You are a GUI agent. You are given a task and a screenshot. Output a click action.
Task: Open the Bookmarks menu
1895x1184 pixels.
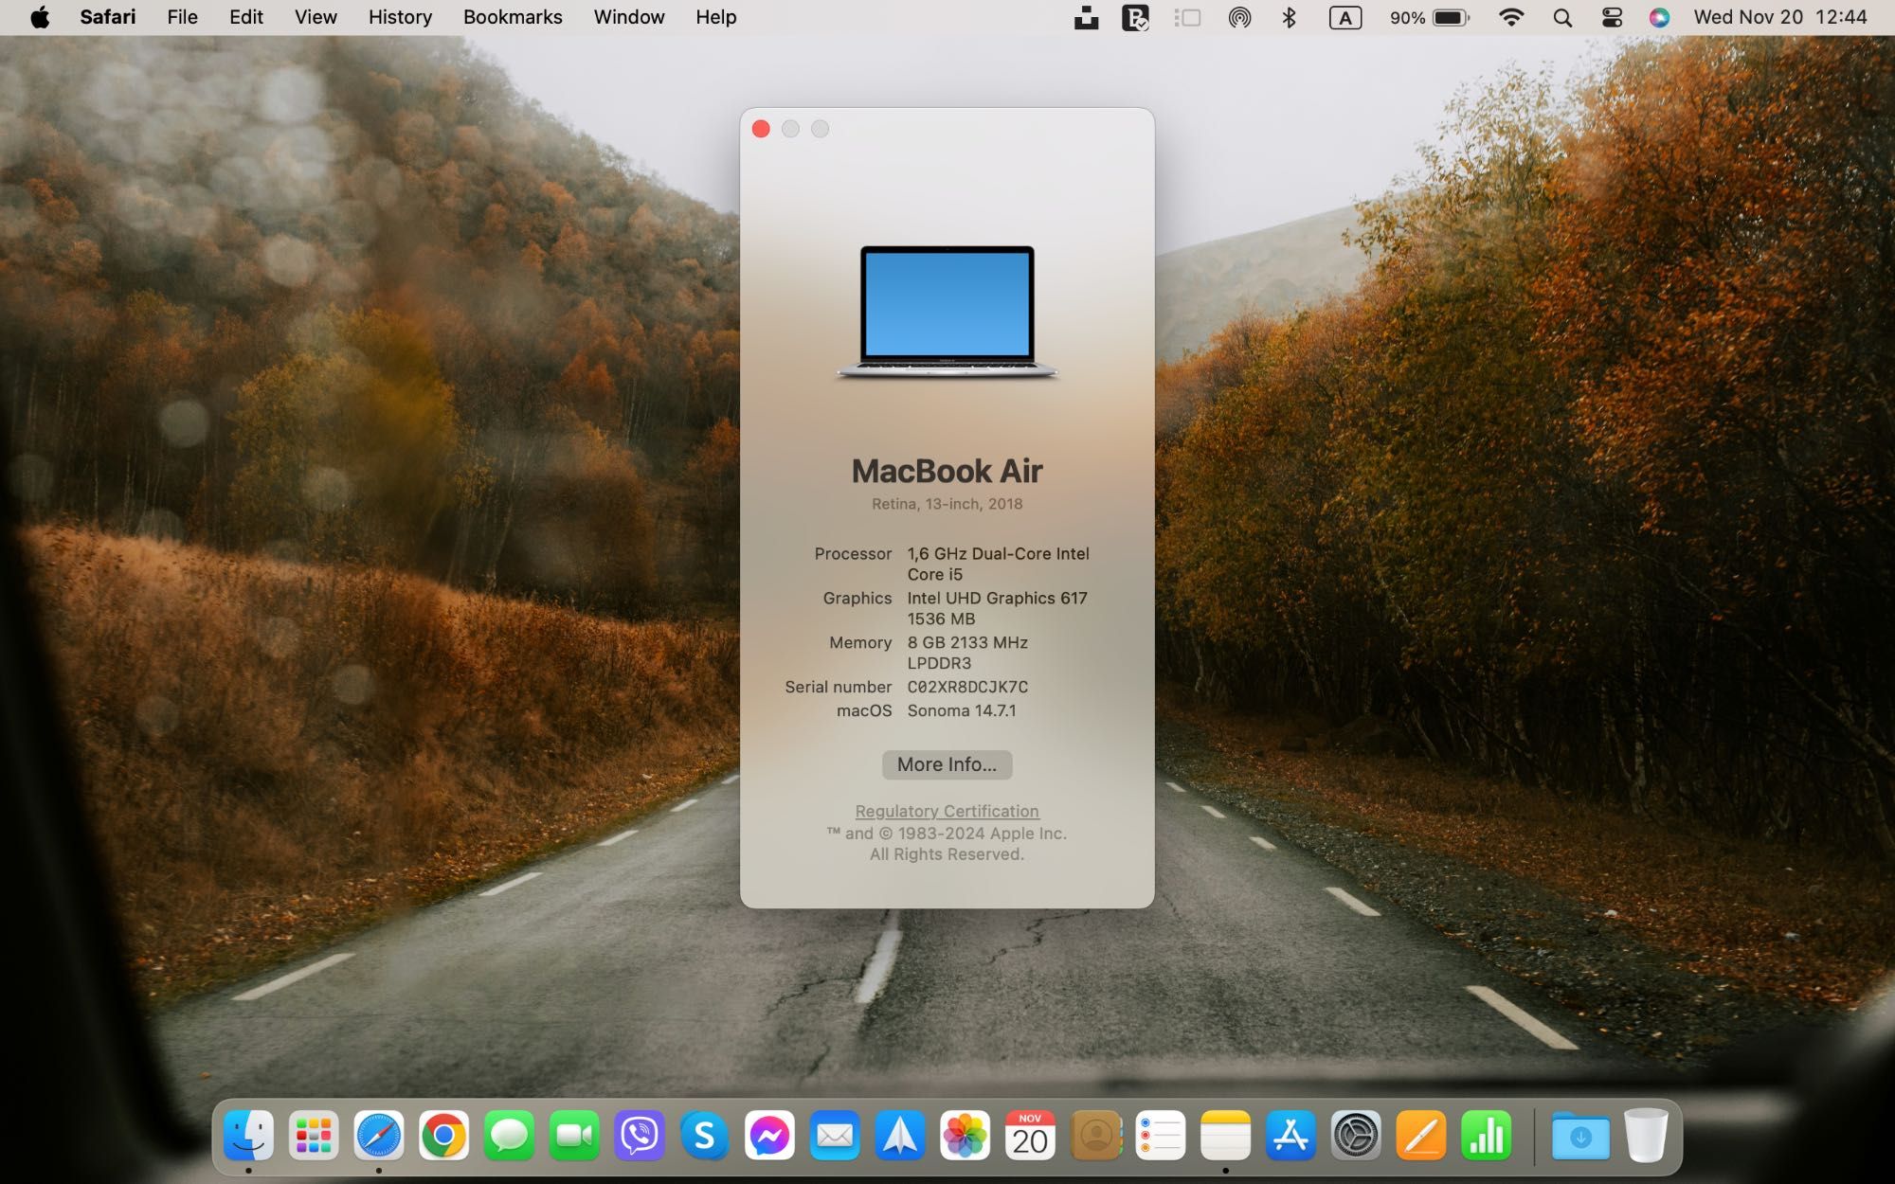click(513, 17)
